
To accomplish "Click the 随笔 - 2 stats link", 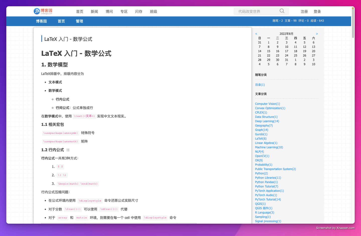I will [278, 21].
